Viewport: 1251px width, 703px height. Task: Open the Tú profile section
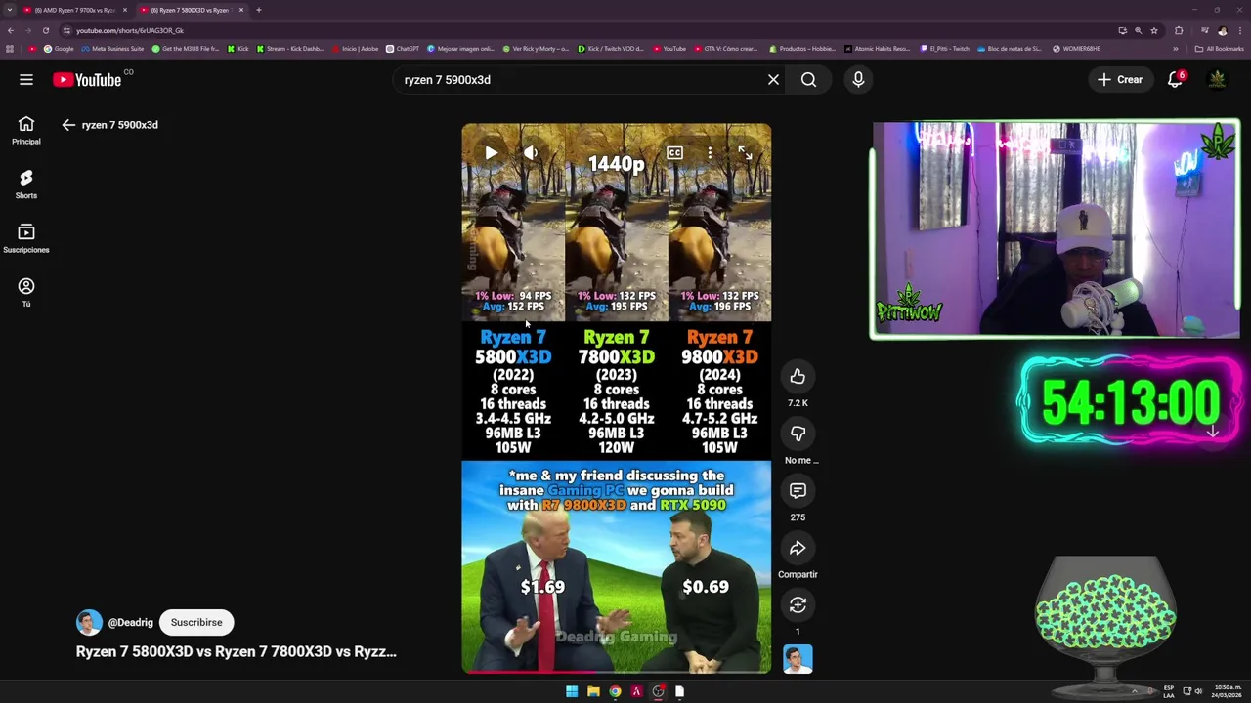tap(26, 293)
